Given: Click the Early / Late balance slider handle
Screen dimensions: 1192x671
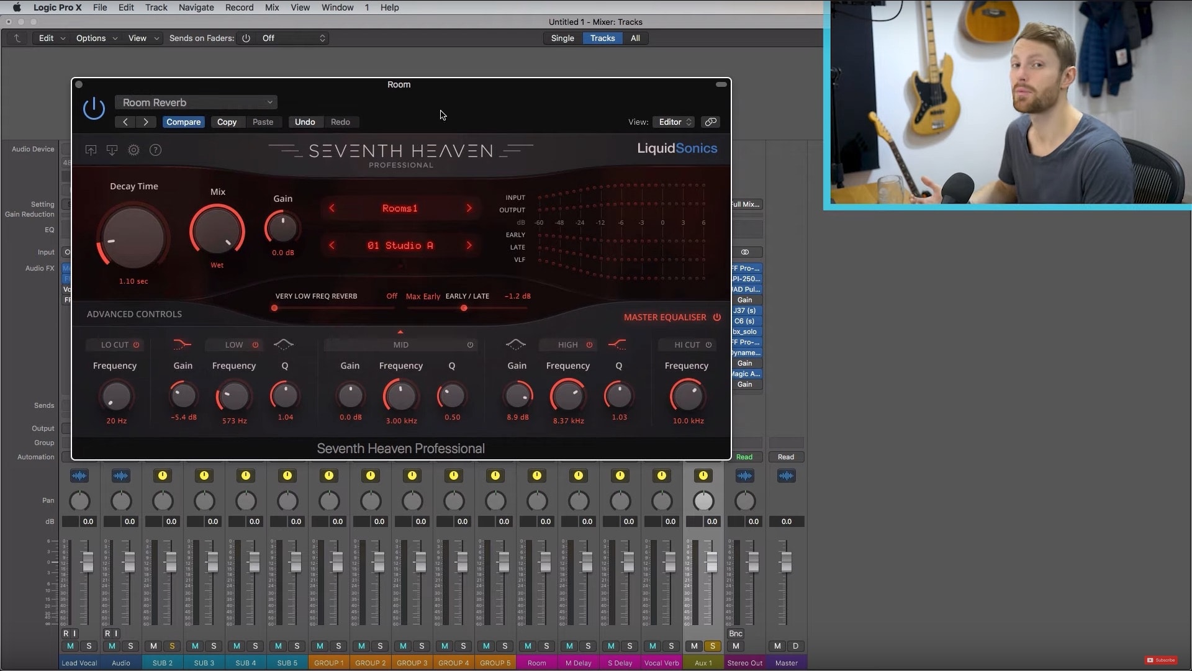Looking at the screenshot, I should pyautogui.click(x=464, y=308).
